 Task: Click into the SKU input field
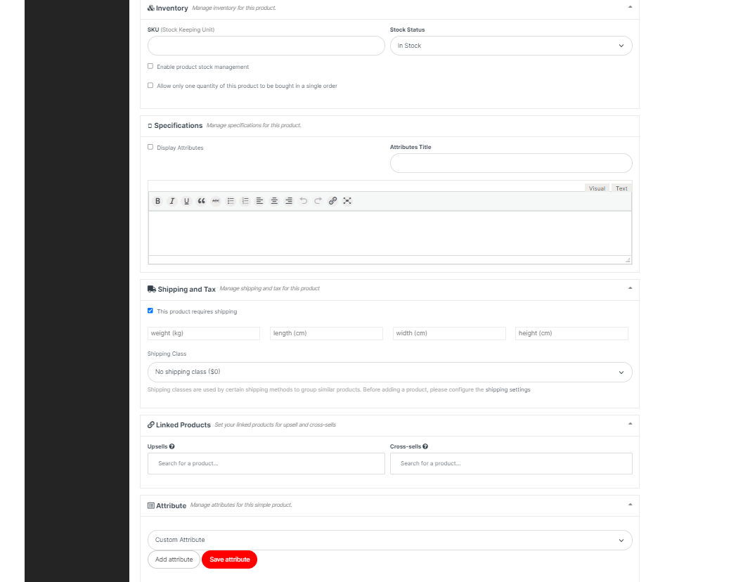pos(266,46)
